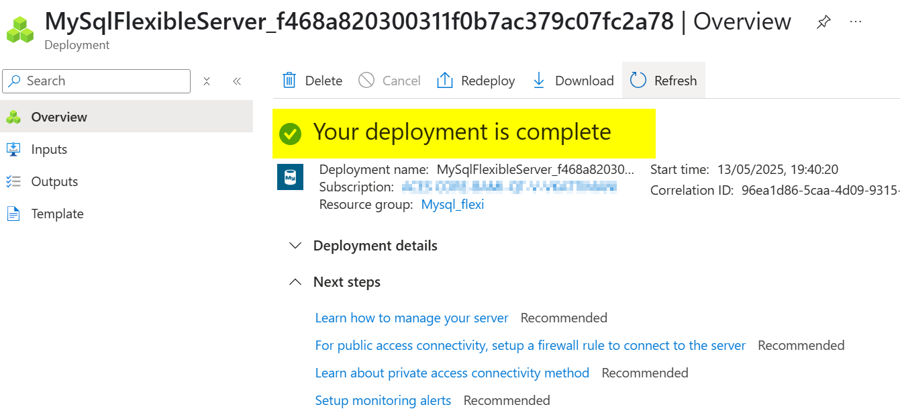Collapse the Next steps section
Viewport: 900px width, 411px height.
(335, 282)
